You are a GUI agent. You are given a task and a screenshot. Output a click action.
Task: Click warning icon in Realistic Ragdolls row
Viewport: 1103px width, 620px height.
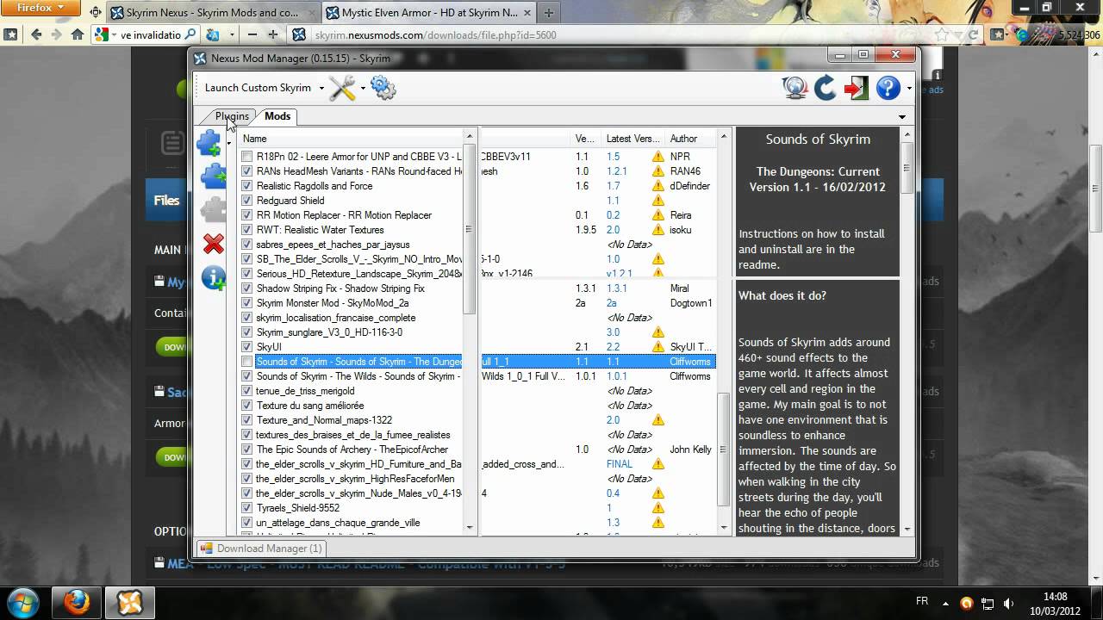tap(658, 186)
